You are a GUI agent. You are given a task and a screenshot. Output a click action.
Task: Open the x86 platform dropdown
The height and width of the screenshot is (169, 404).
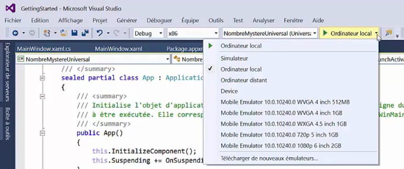(x=193, y=33)
